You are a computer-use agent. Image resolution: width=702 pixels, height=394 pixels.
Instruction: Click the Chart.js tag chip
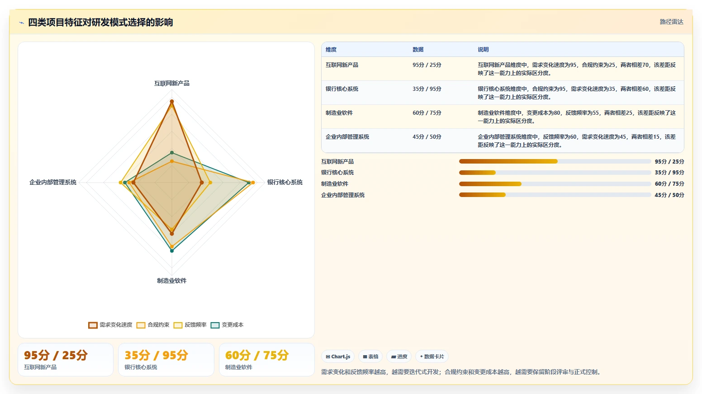point(338,356)
